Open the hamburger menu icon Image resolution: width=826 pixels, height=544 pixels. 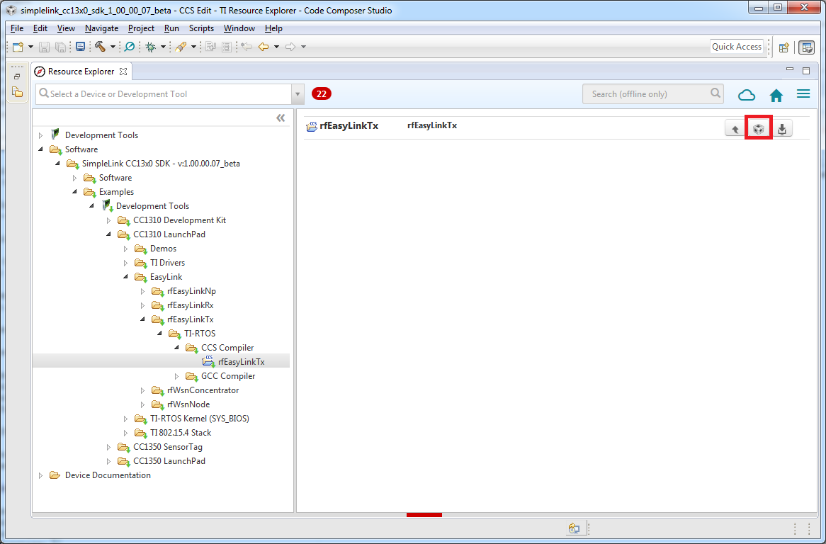click(x=803, y=94)
